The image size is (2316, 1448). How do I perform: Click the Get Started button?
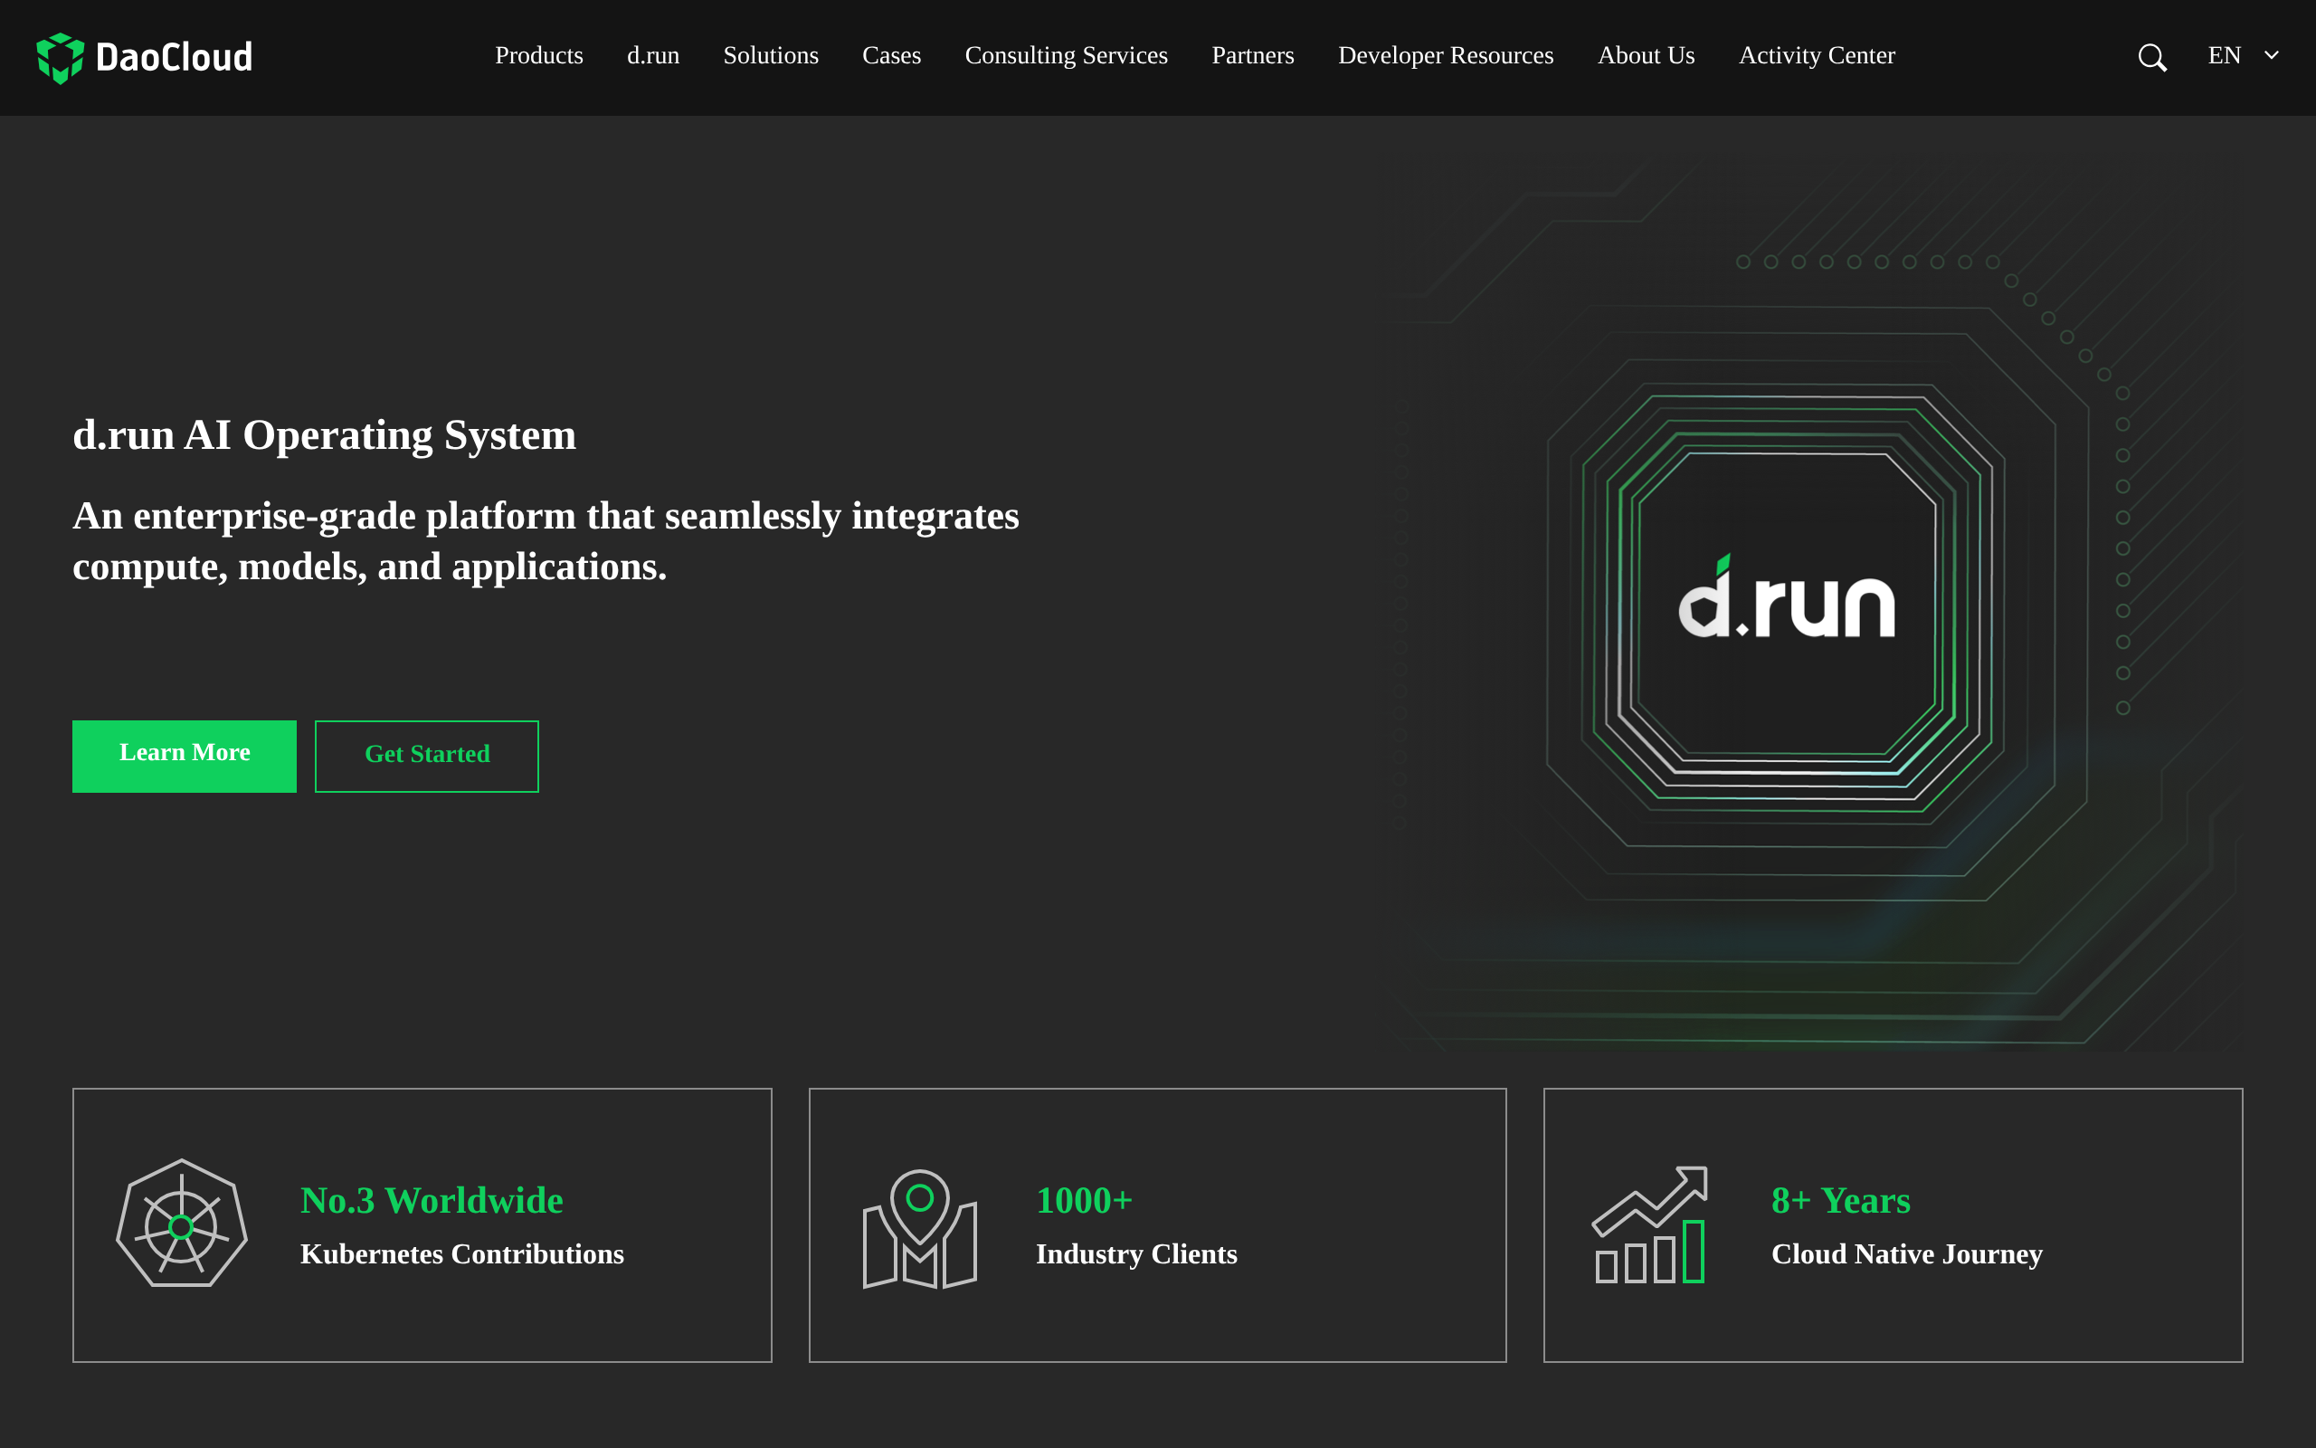tap(427, 756)
